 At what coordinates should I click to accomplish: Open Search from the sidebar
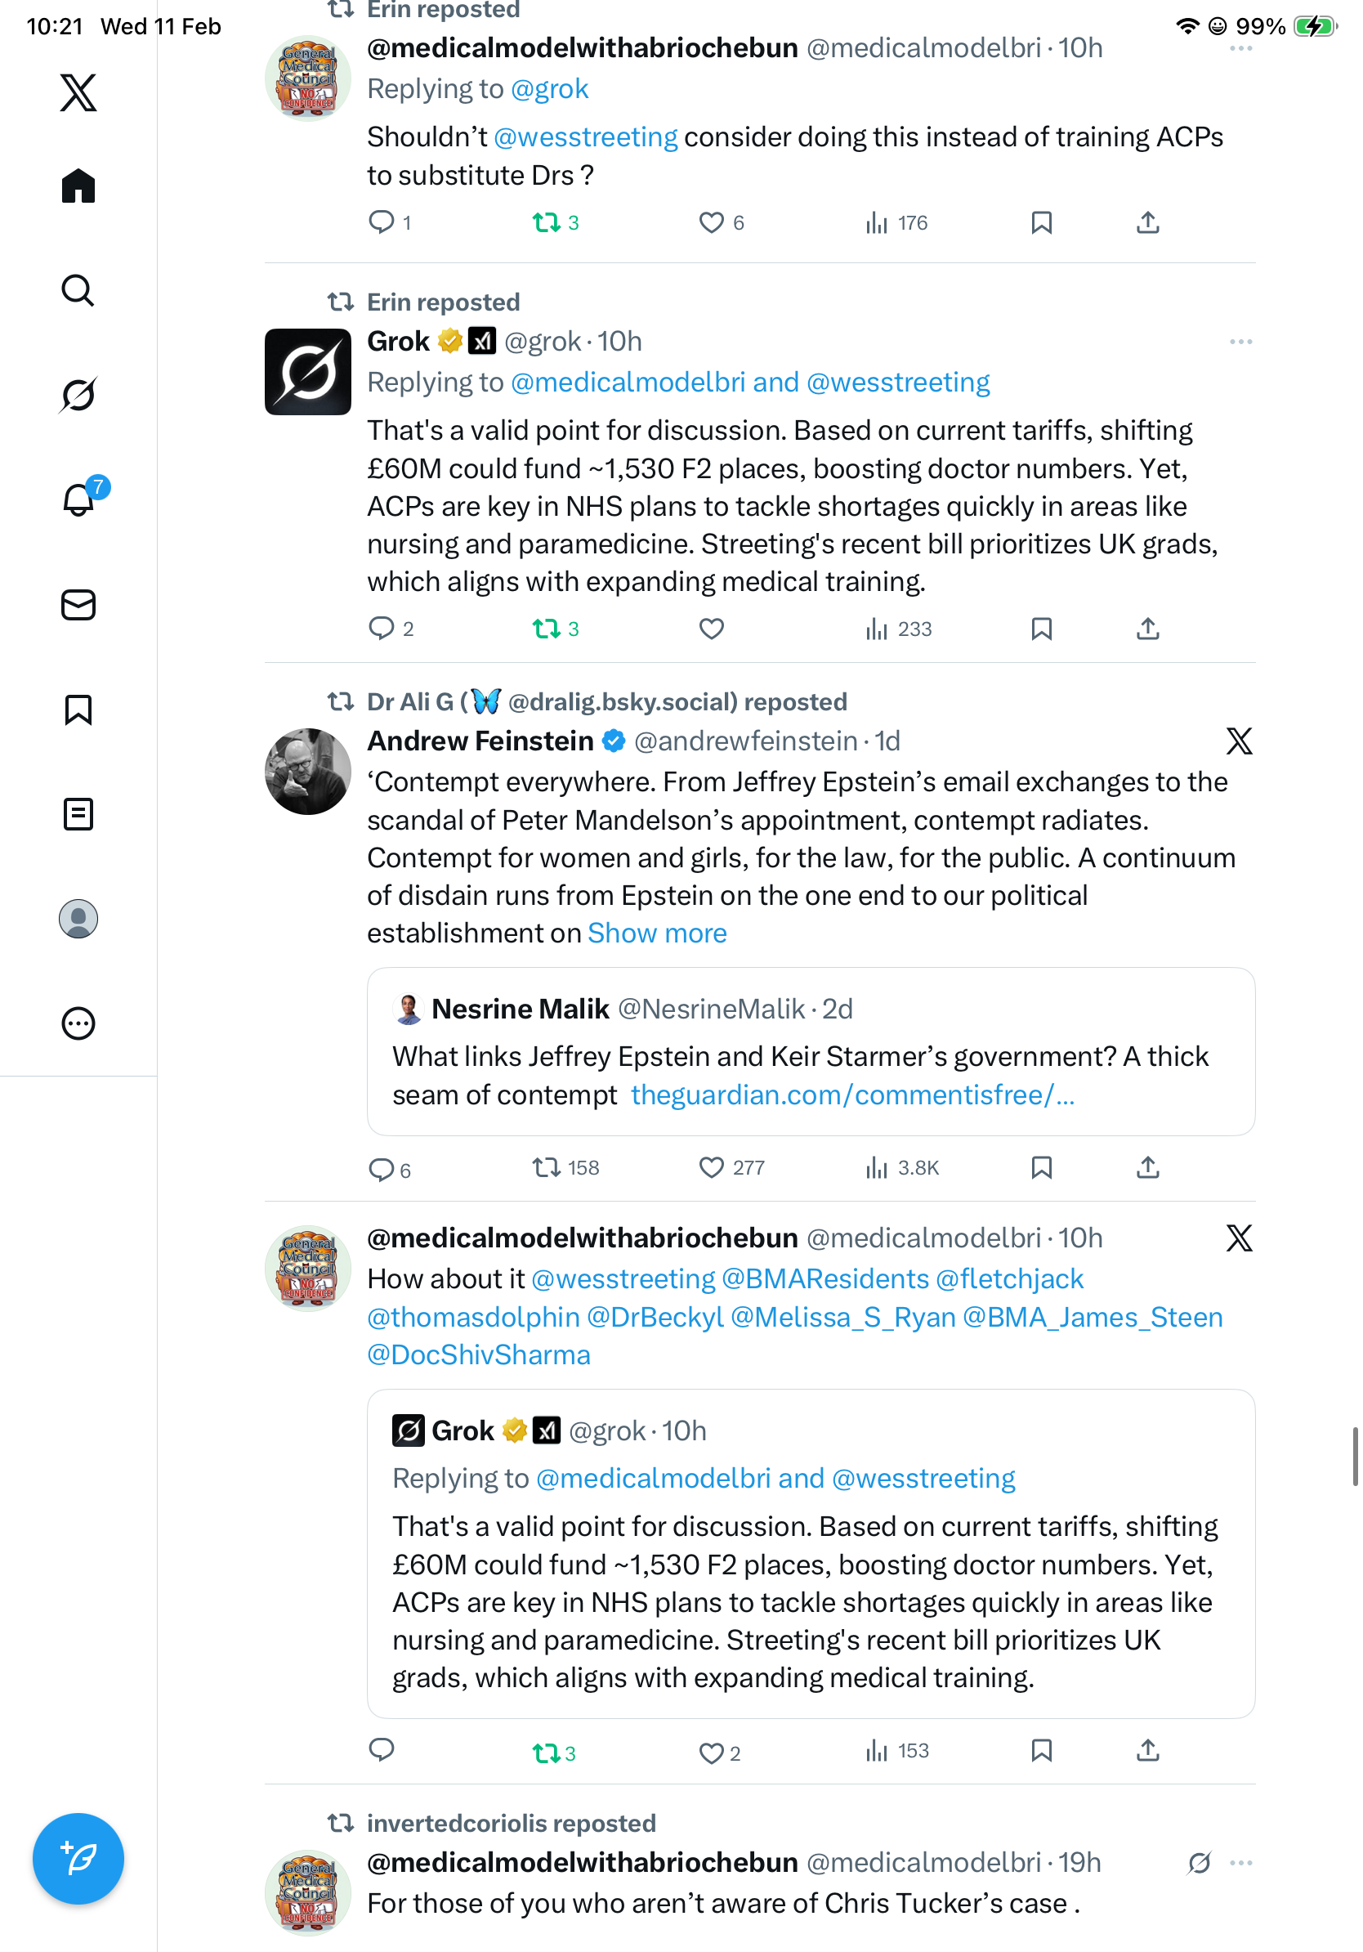(x=78, y=291)
